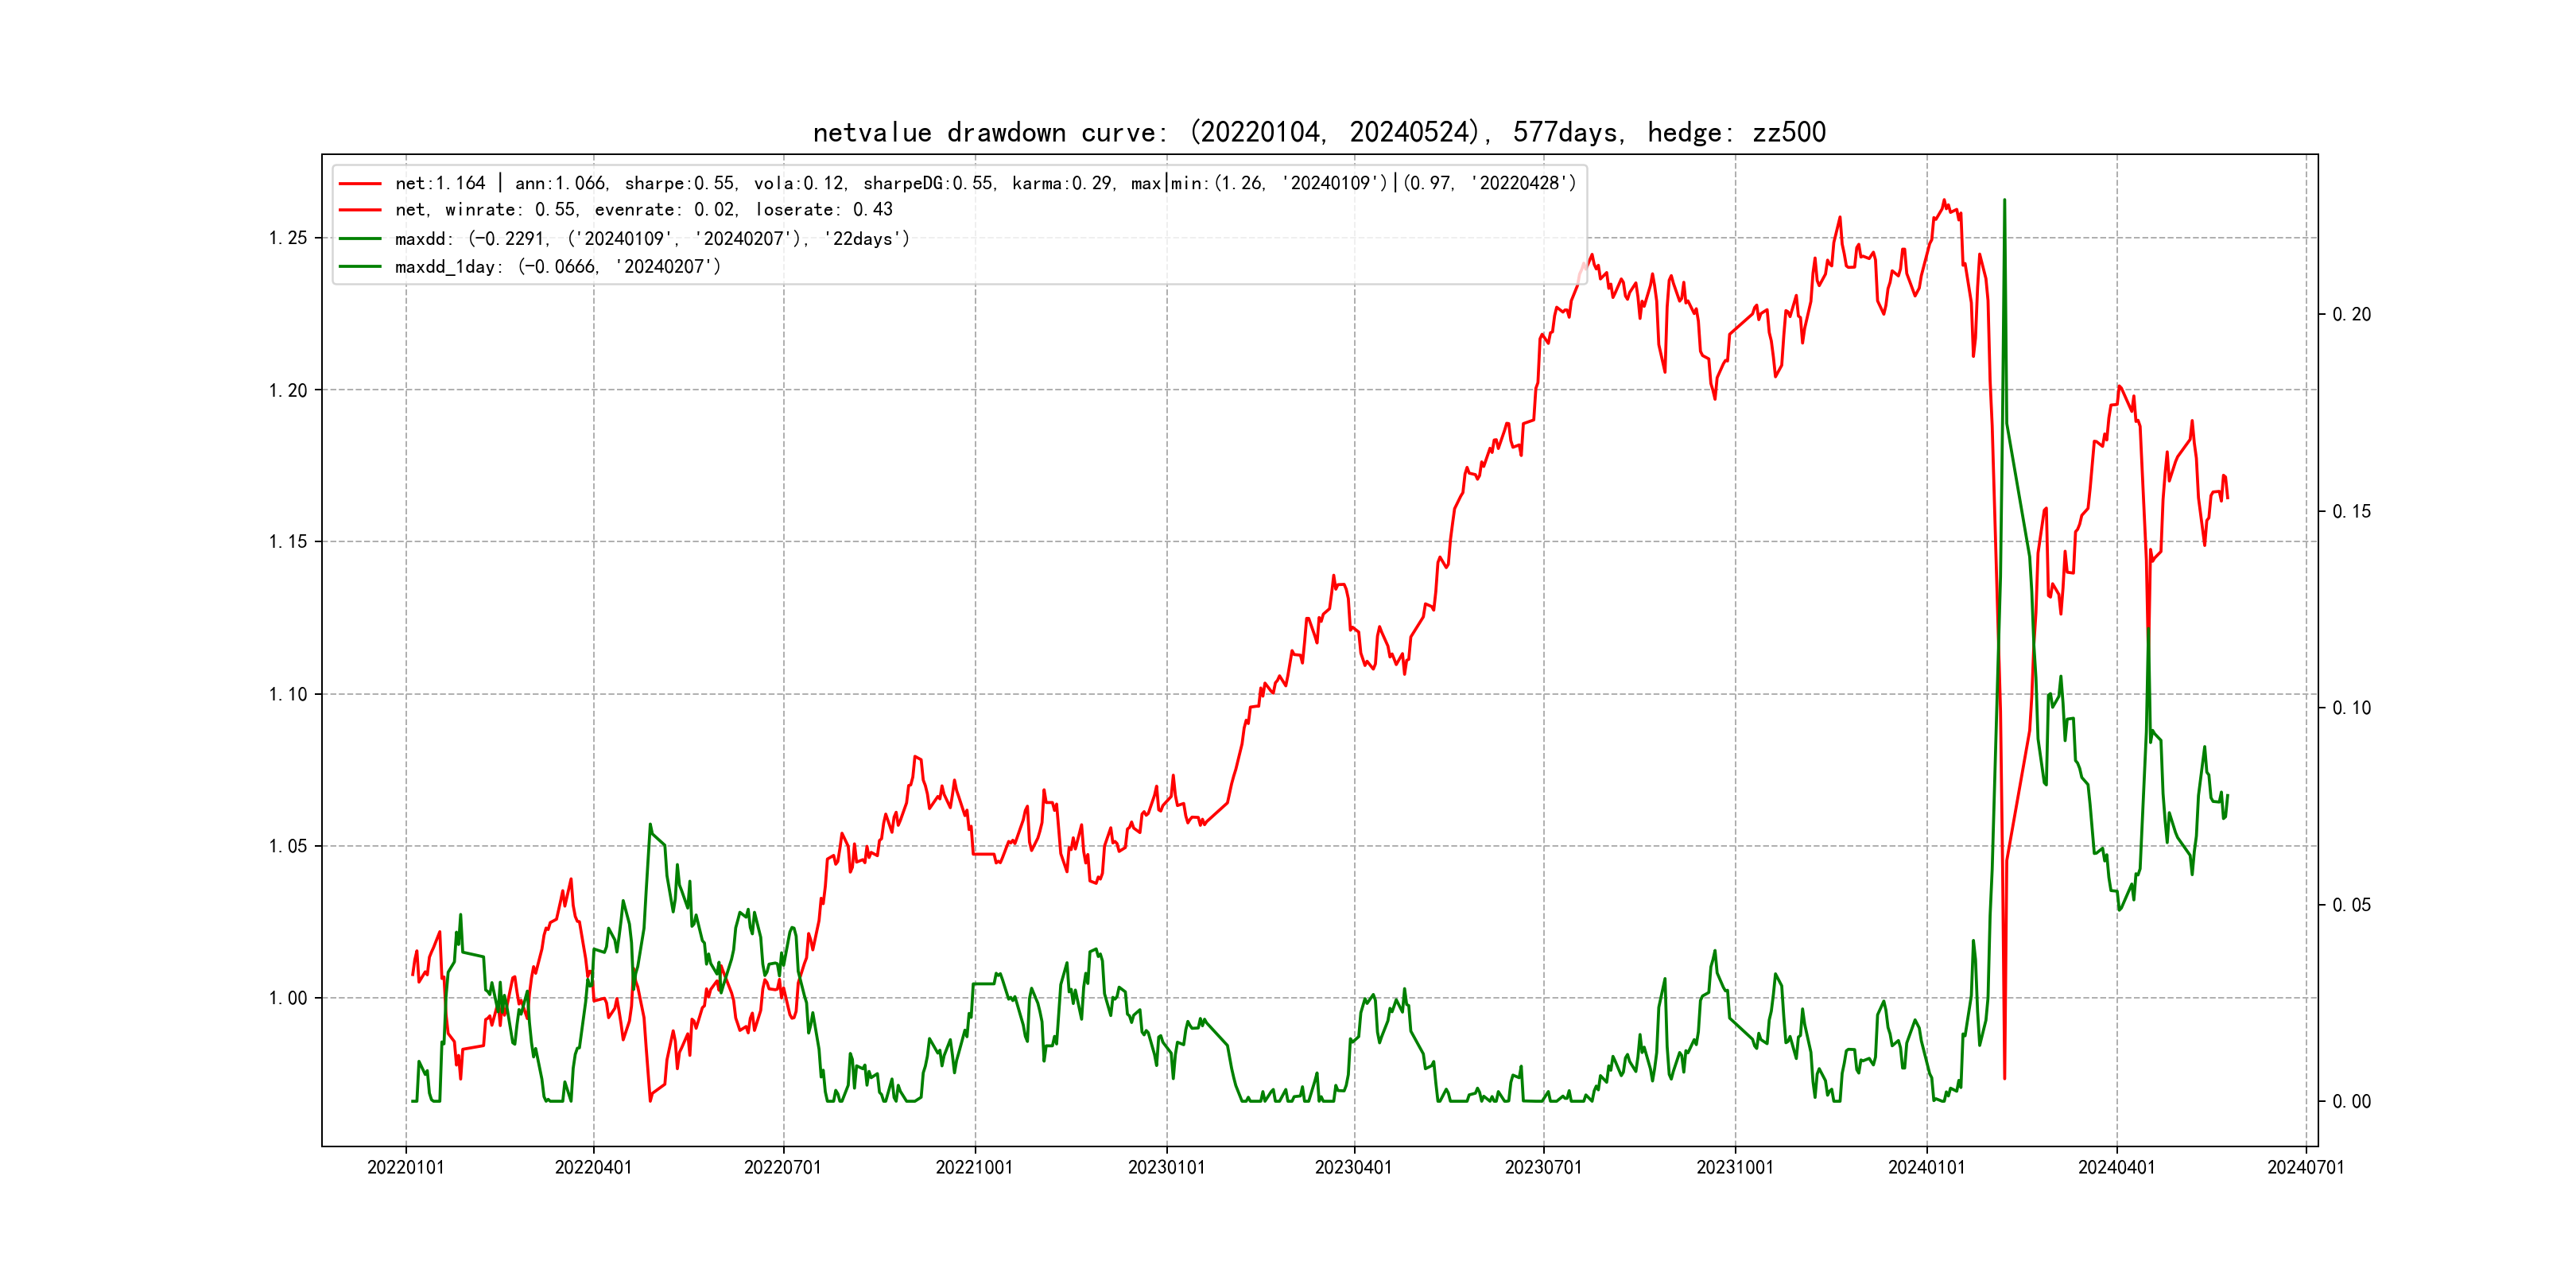This screenshot has height=1288, width=2576.
Task: Click the 0.00 right axis tick label
Action: tap(2351, 1101)
